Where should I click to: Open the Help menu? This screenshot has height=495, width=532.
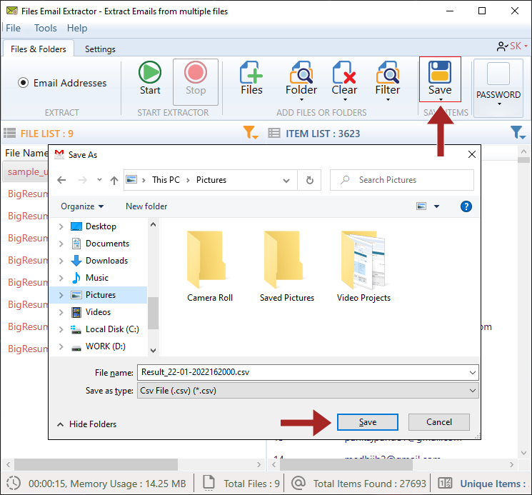point(76,28)
